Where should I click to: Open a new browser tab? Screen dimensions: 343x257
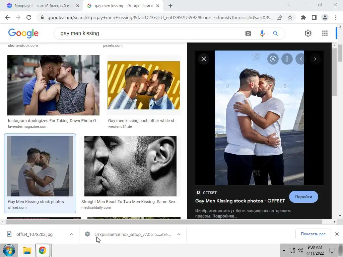170,6
